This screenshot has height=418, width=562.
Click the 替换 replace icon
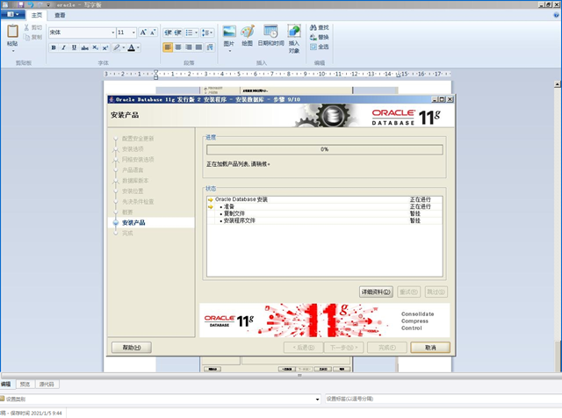[313, 37]
